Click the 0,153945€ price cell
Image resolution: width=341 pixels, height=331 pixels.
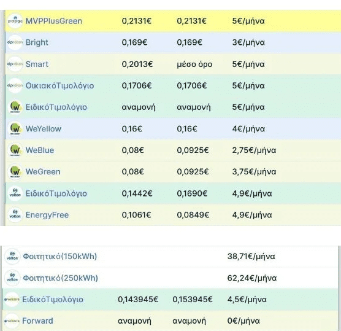(193, 300)
